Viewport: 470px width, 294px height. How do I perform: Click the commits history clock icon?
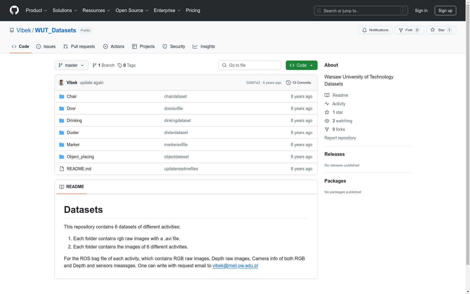(288, 83)
